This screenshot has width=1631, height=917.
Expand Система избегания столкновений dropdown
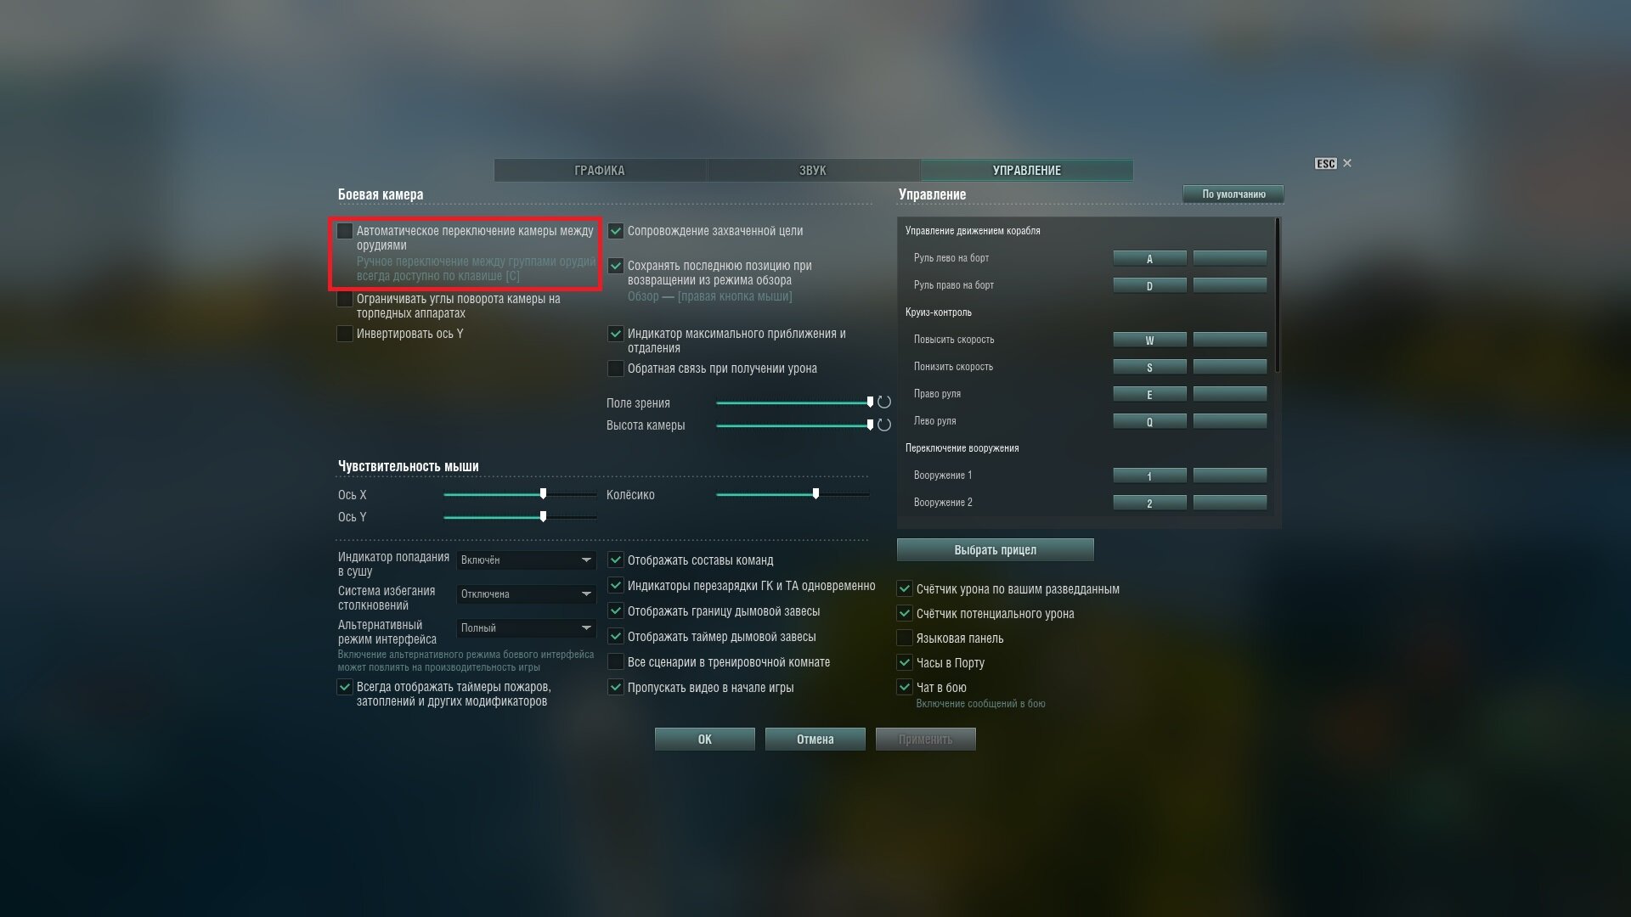point(526,594)
